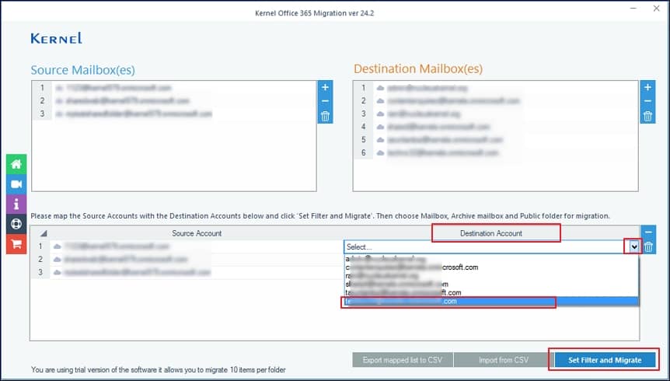Remove destination mailbox with minus icon
Viewport: 670px width, 381px height.
647,101
